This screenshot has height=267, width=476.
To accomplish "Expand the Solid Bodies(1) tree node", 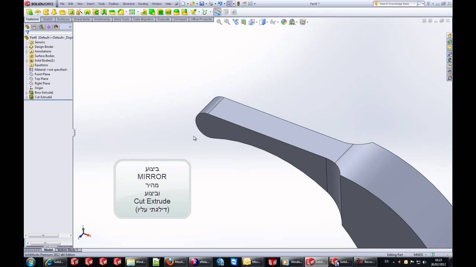I will (x=27, y=60).
